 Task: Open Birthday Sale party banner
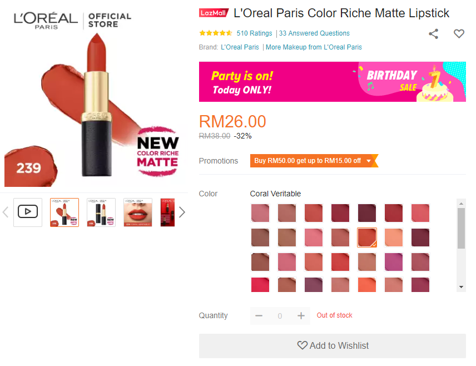pos(333,82)
